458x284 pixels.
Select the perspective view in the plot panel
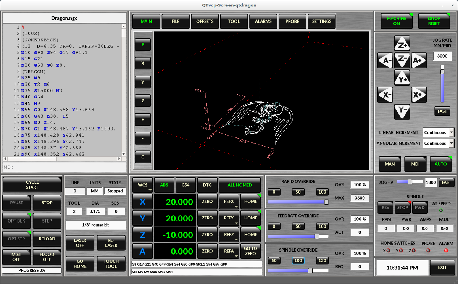point(143,45)
